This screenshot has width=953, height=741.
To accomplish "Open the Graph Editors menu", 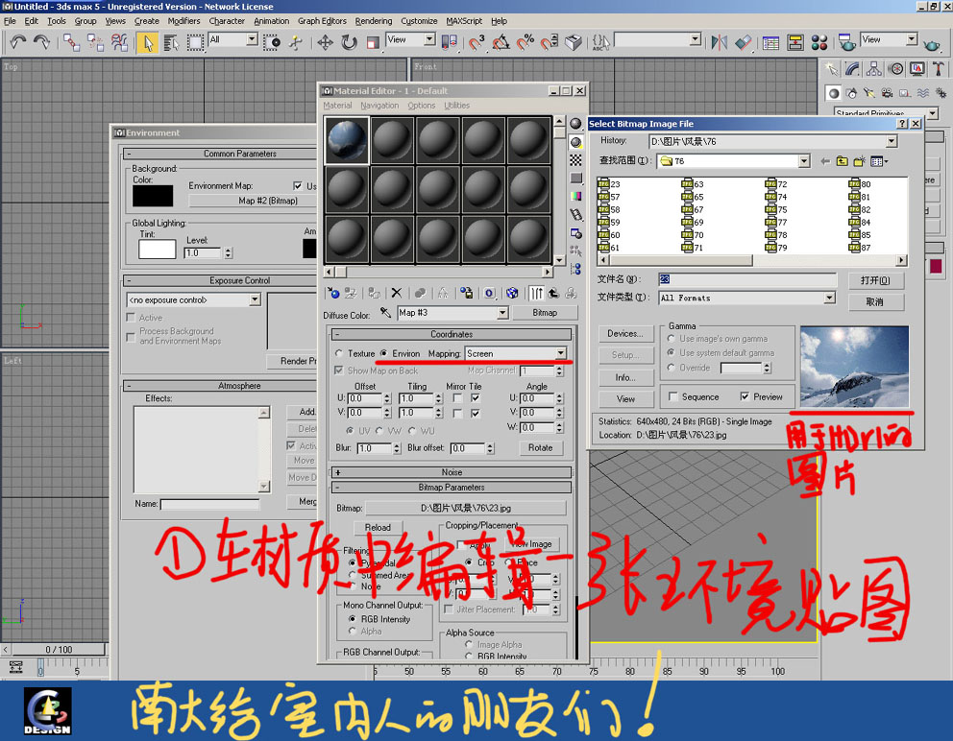I will point(322,21).
